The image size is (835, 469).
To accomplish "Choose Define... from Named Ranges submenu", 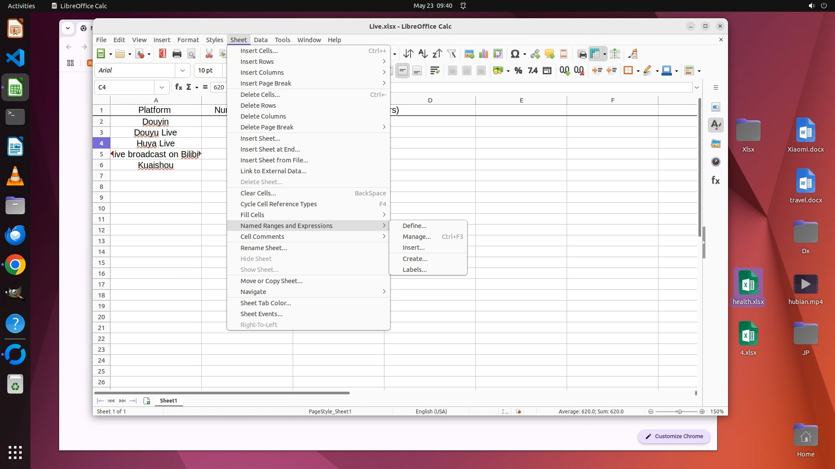I will 414,226.
